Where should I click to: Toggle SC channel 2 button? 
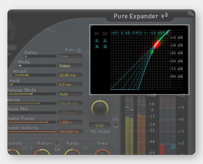(x=105, y=46)
